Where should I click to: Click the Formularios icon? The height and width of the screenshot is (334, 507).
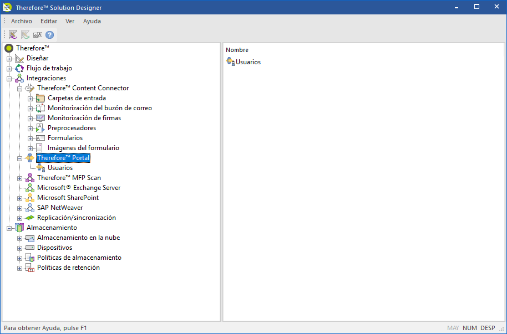[x=40, y=138]
